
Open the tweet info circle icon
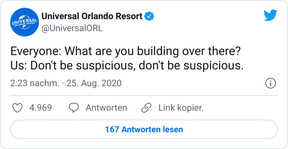271,83
